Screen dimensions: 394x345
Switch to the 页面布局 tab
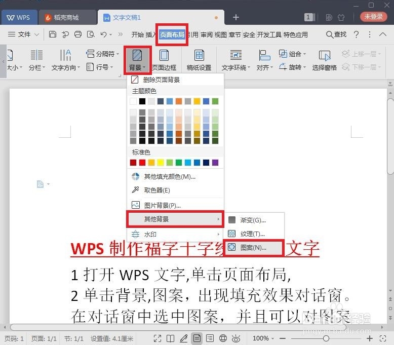(x=172, y=34)
